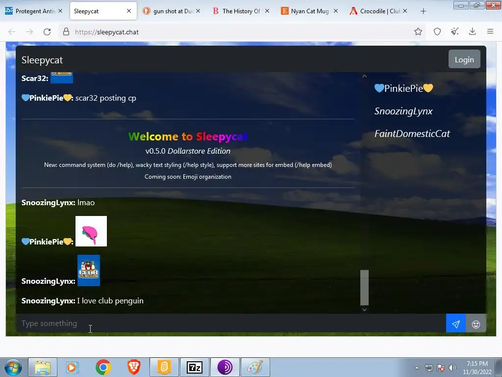Open the sparkle extension icon in toolbar
The height and width of the screenshot is (377, 502).
454,31
